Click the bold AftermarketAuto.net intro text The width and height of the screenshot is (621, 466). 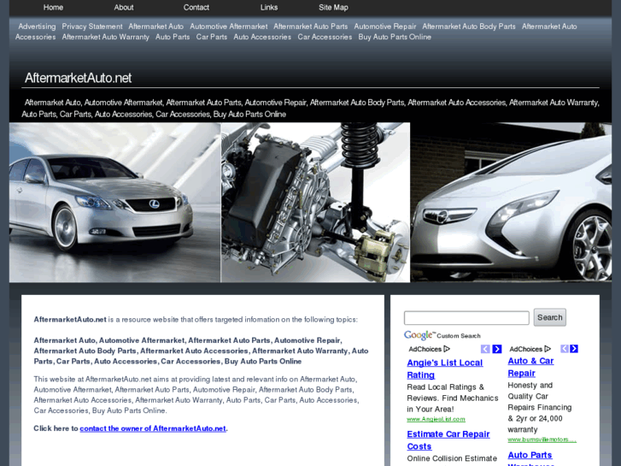click(70, 320)
